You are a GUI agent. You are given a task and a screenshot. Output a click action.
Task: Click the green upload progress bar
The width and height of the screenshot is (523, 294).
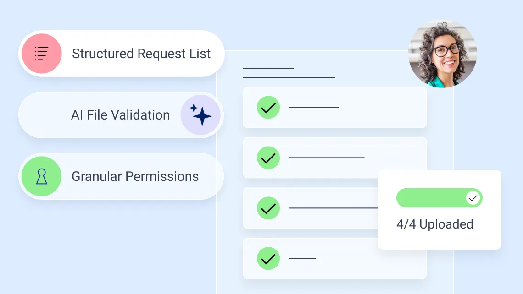440,198
